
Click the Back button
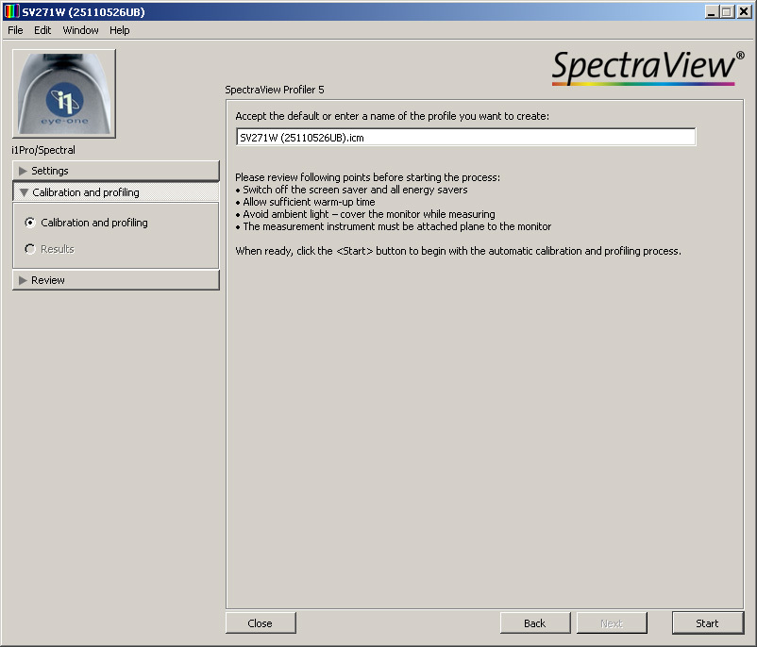point(535,622)
